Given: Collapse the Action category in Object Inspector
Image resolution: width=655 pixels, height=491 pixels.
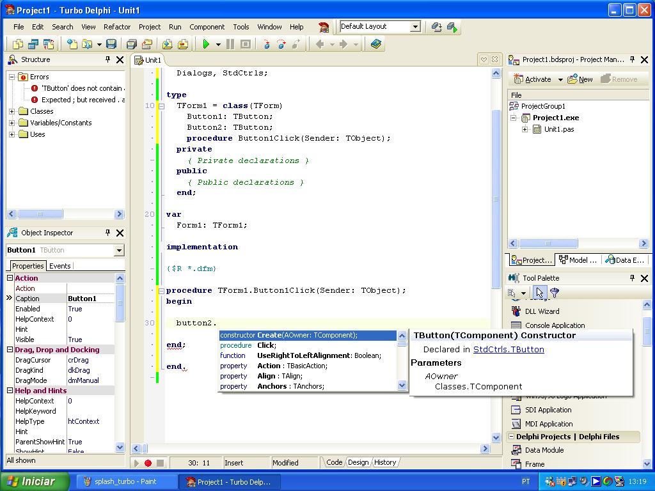Looking at the screenshot, I should 10,277.
